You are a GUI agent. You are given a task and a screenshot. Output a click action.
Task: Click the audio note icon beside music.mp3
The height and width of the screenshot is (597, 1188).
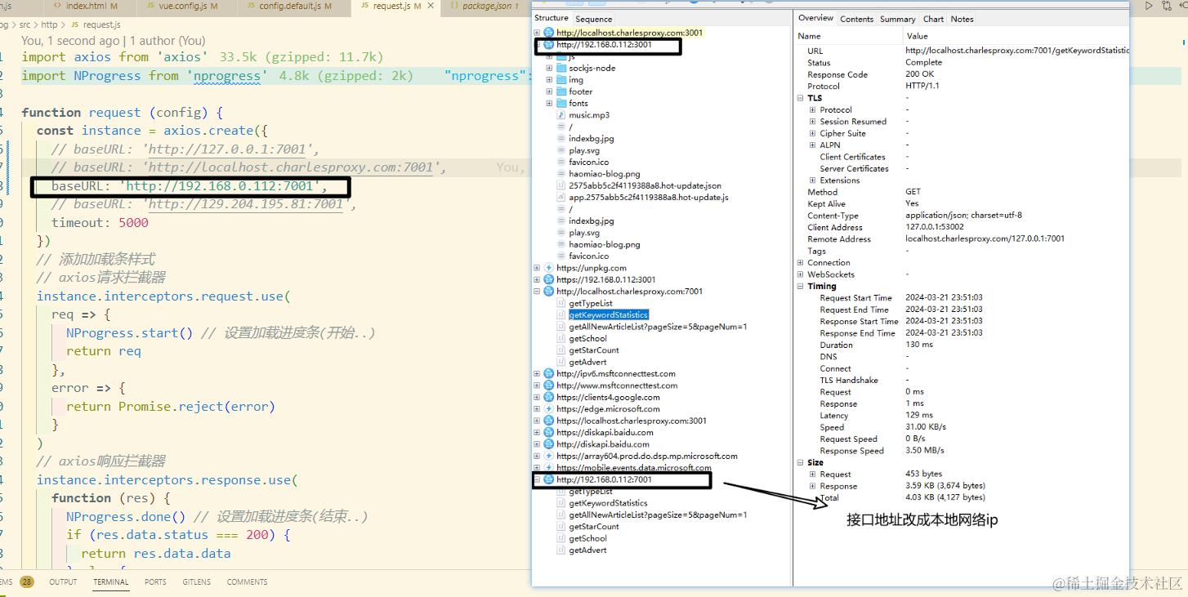click(x=561, y=115)
